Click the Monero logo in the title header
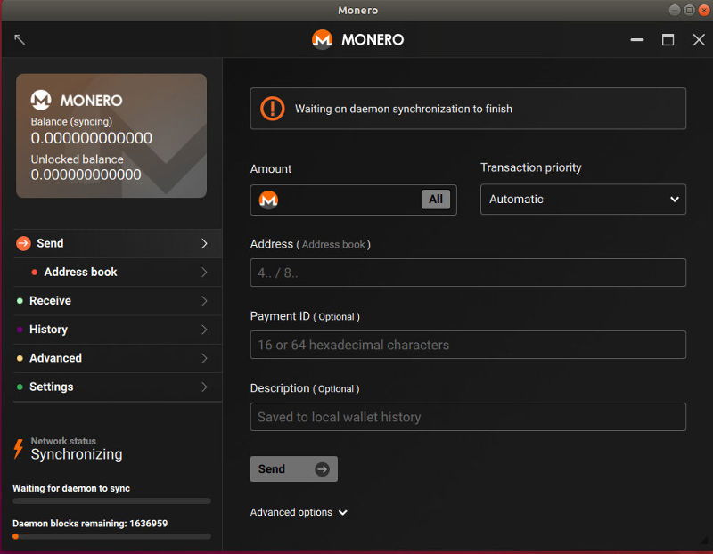The image size is (713, 554). tap(320, 39)
